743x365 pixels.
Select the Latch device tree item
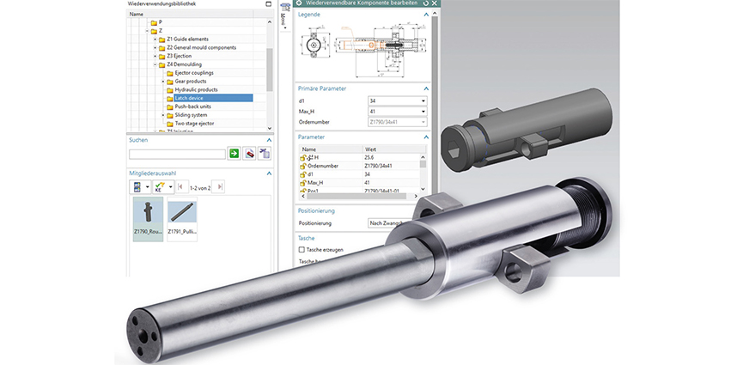tap(190, 98)
